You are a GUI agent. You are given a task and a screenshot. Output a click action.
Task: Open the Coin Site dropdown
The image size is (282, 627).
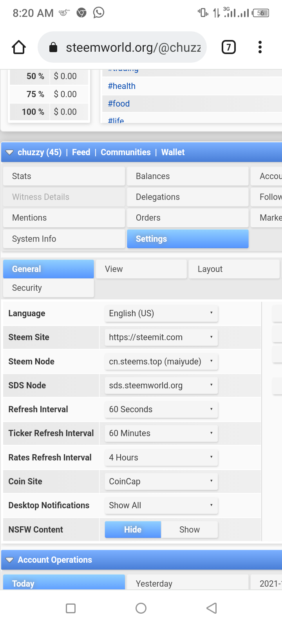coord(161,482)
